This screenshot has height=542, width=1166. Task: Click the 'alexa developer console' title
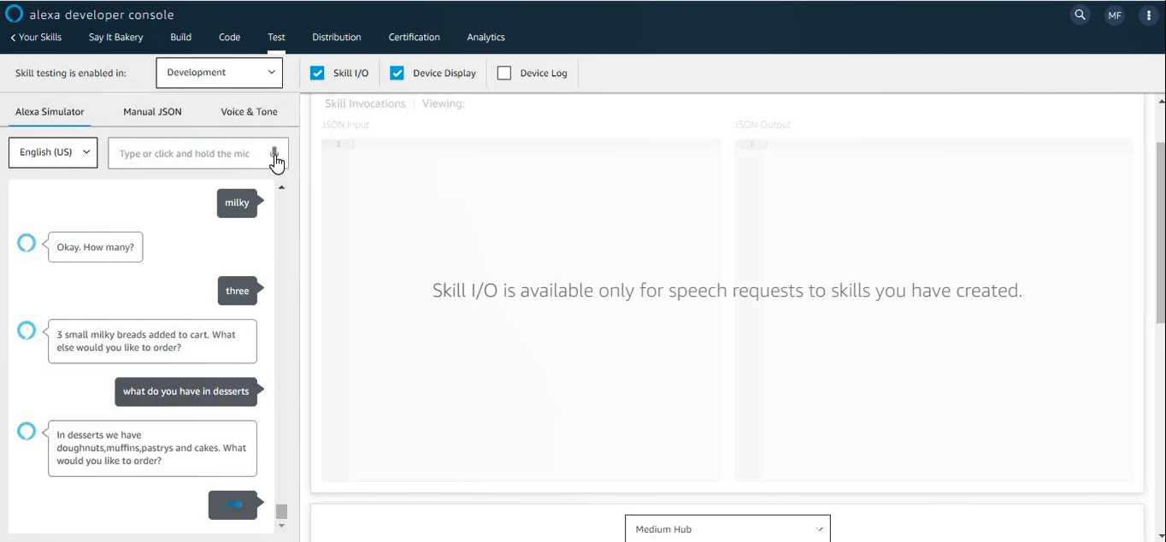[102, 15]
